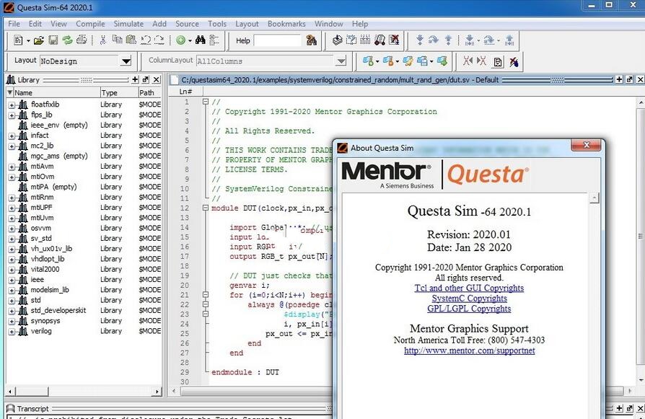Screen dimensions: 645x419
Task: Click the first blue bookmark icon with green marker
Action: [368, 61]
